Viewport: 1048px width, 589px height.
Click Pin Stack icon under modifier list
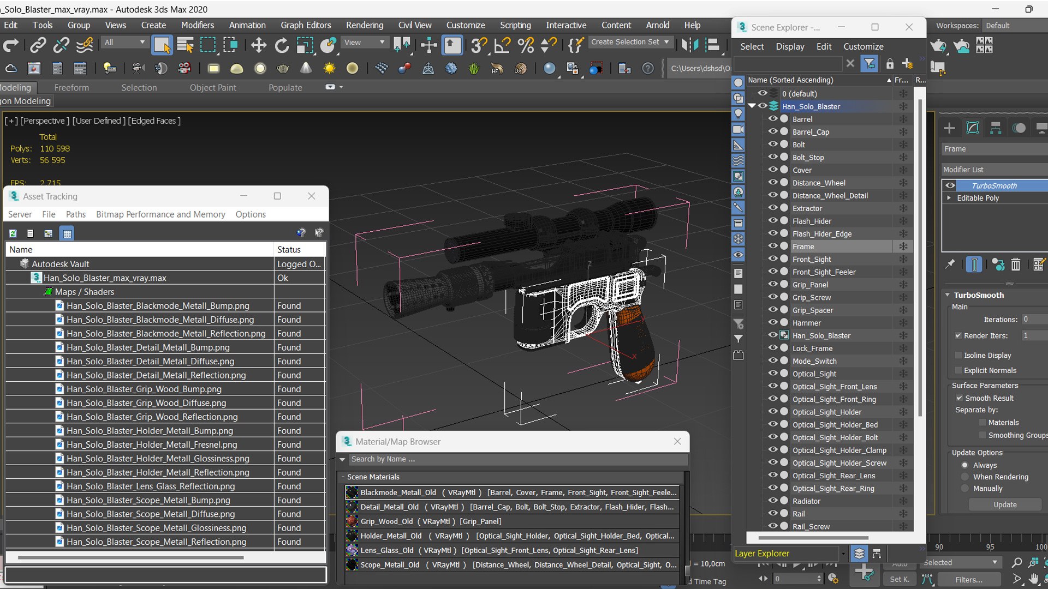[x=950, y=264]
